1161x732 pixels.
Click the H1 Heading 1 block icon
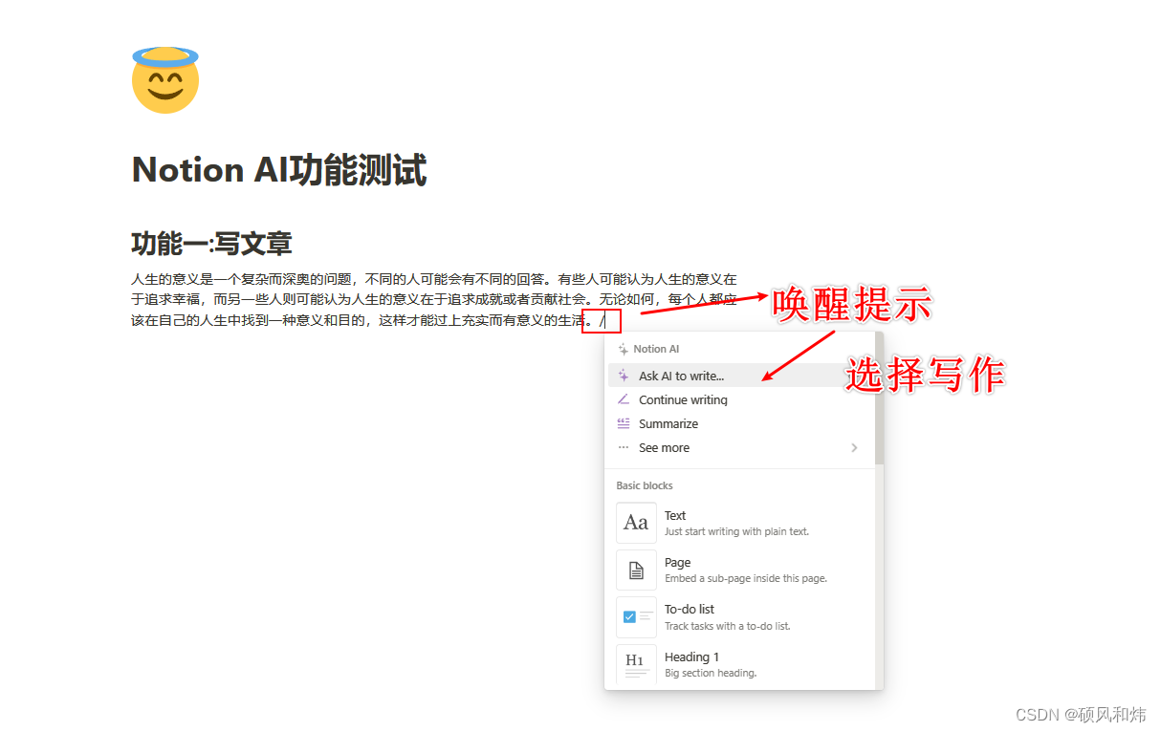(636, 664)
